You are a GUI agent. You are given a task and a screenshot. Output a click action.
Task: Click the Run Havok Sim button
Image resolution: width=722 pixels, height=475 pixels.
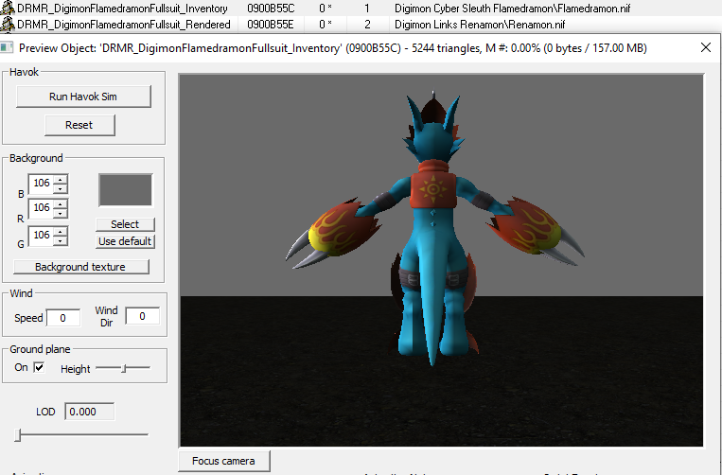pyautogui.click(x=83, y=97)
